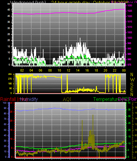Click the Windspeed (kph) axis title

click(28, 2)
